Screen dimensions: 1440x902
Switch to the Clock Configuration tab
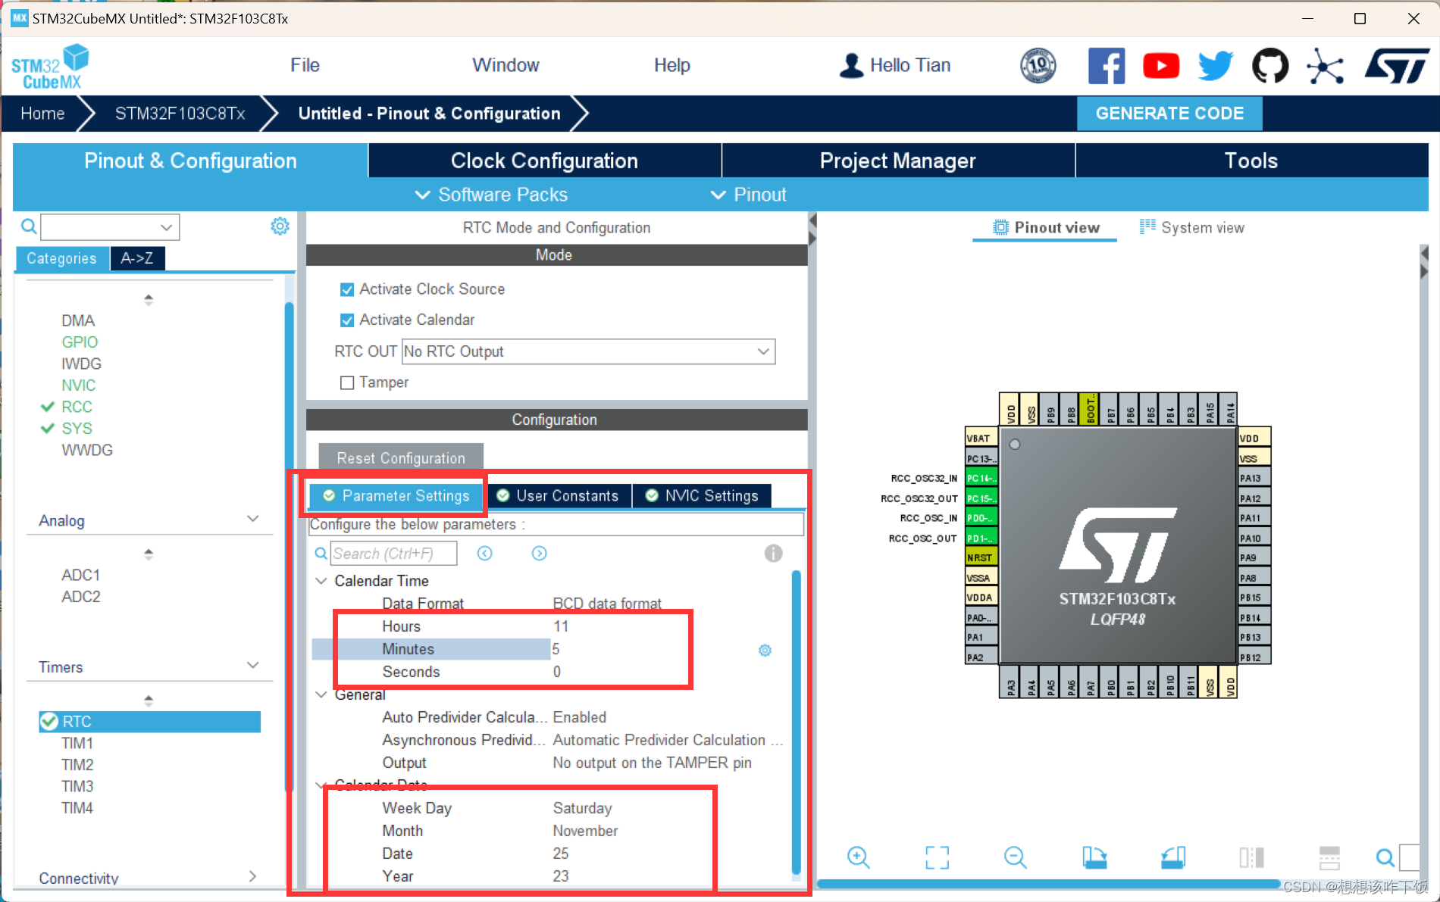(x=543, y=160)
